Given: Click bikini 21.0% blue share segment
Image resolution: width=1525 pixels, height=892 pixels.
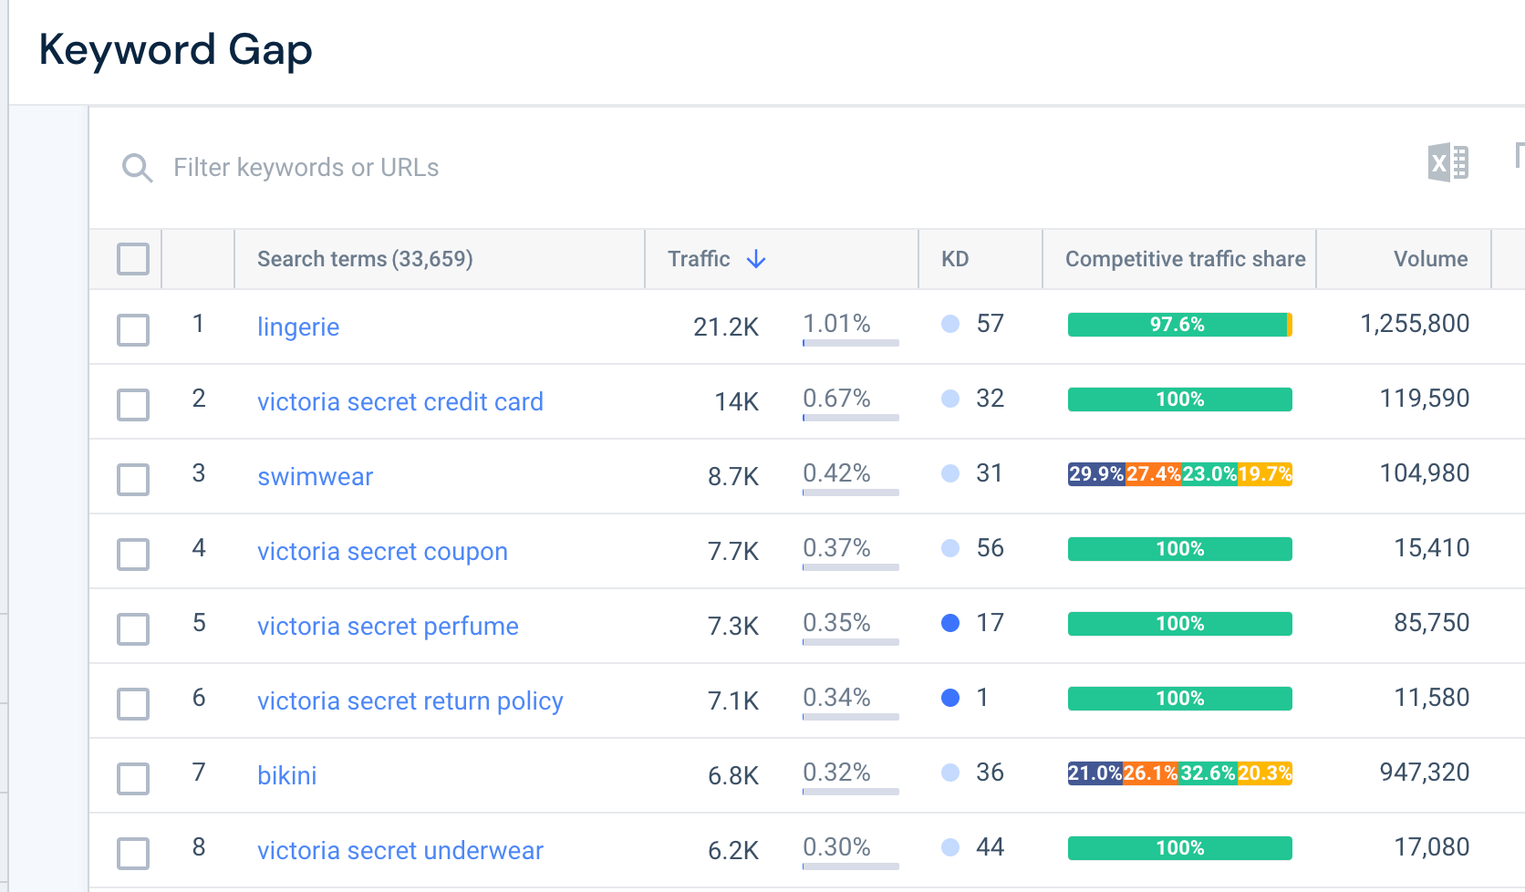Looking at the screenshot, I should pos(1095,773).
